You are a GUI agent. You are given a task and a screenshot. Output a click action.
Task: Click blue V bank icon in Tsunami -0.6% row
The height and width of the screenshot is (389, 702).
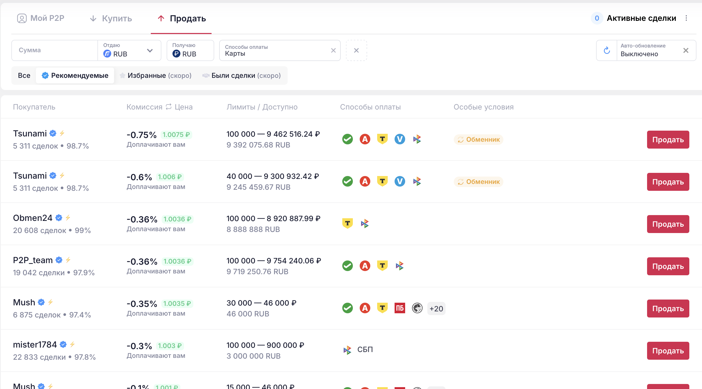click(400, 181)
